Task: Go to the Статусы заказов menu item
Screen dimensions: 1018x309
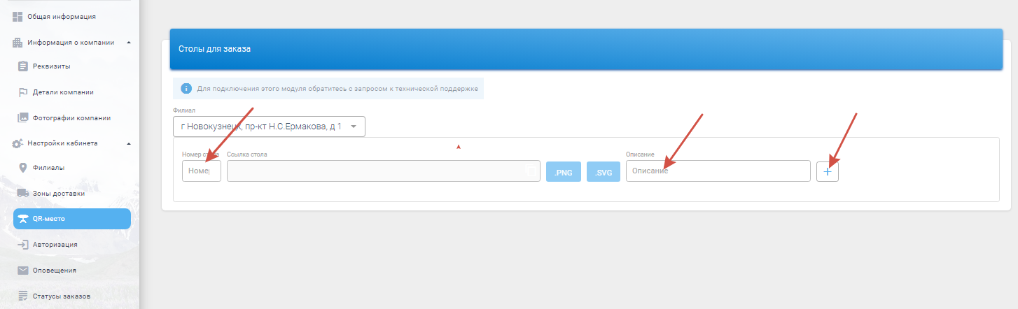Action: pyautogui.click(x=61, y=296)
